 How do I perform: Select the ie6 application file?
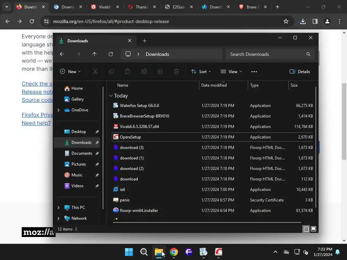pyautogui.click(x=213, y=190)
